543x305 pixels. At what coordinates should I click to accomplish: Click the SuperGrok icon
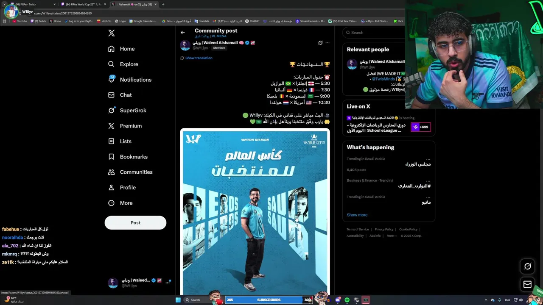click(x=111, y=110)
